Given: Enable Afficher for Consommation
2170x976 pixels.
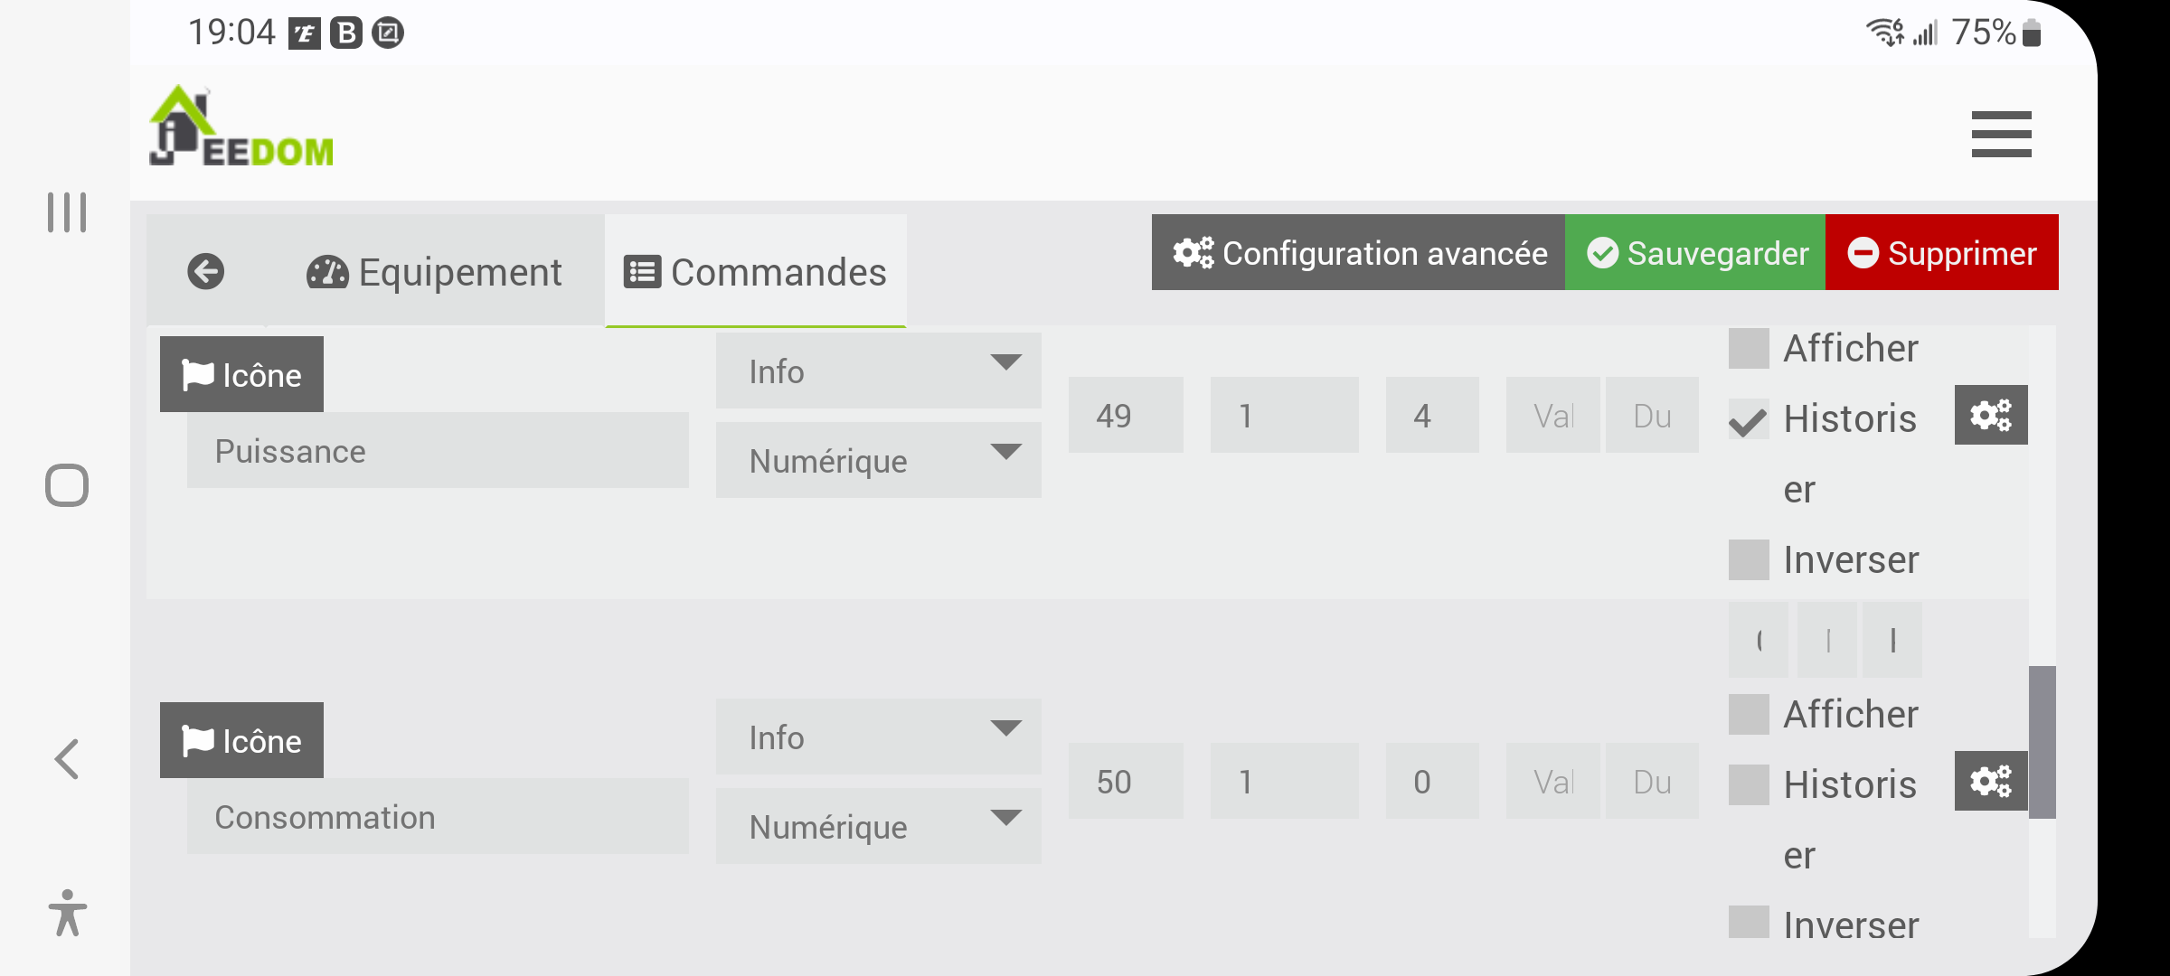Looking at the screenshot, I should (1748, 714).
